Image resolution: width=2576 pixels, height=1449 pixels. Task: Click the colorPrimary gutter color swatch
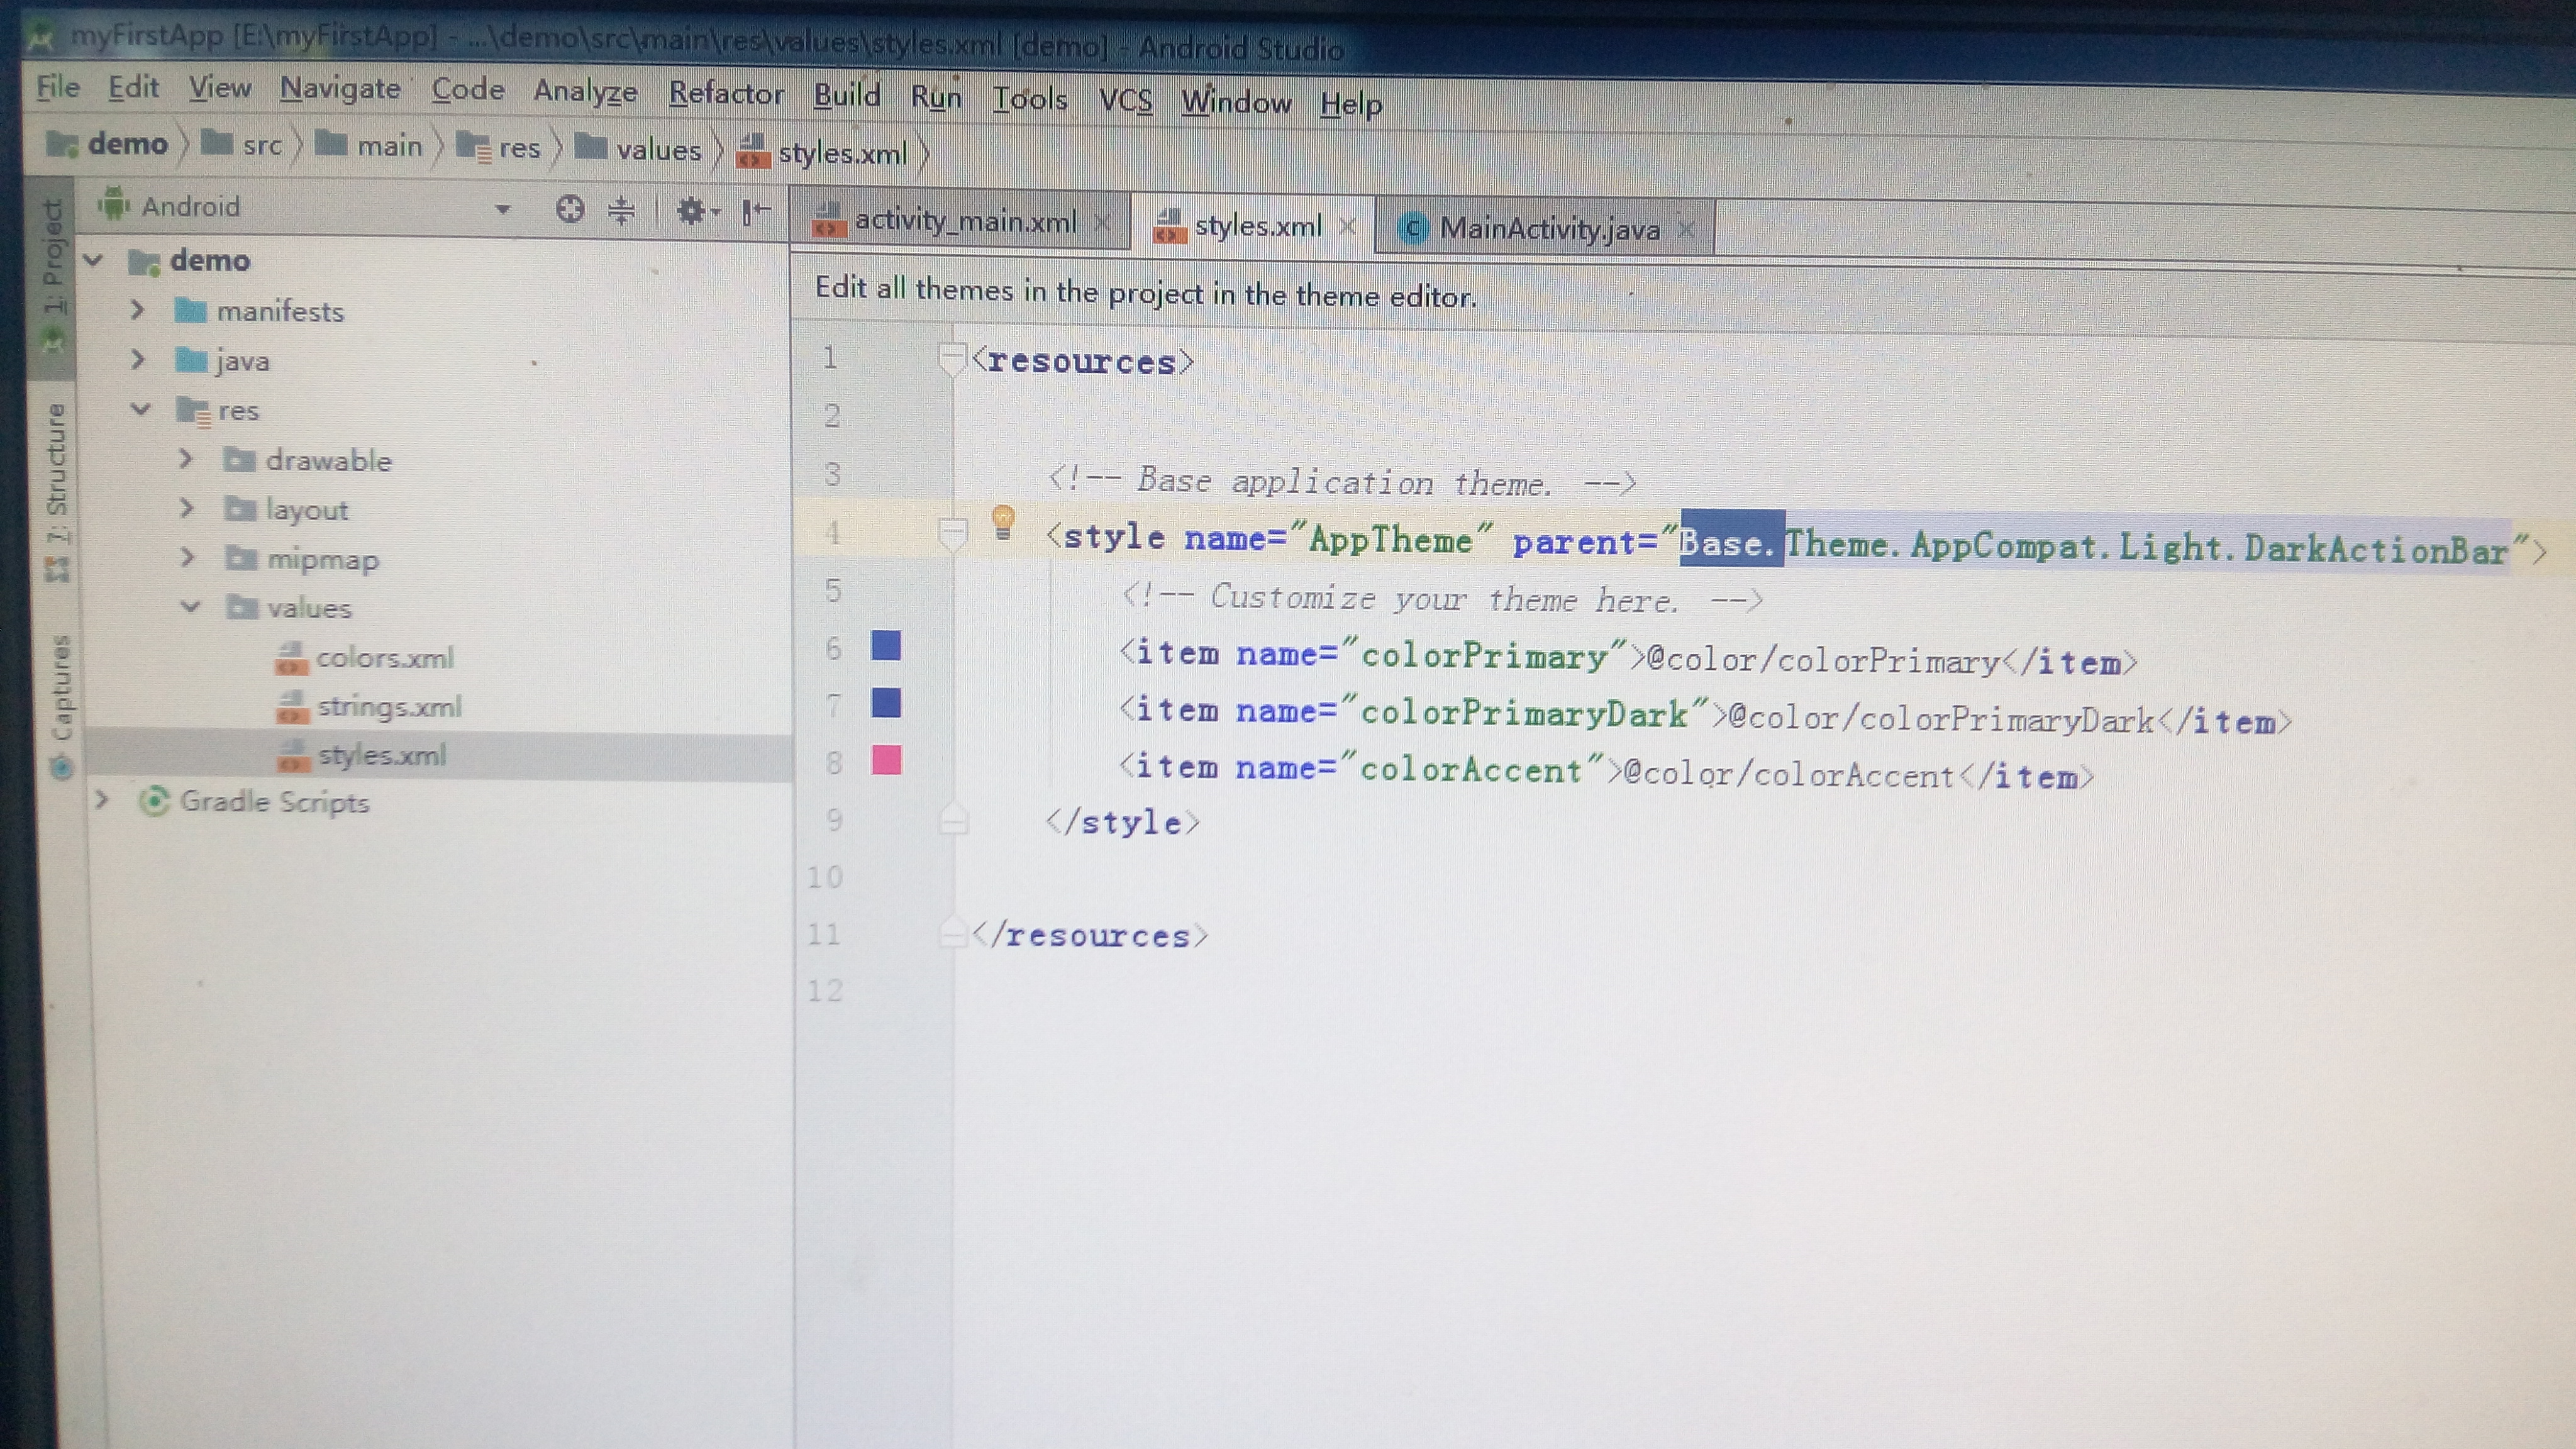click(x=886, y=645)
